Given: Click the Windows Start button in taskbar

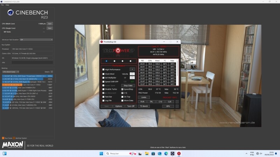Looking at the screenshot, I should (101, 153).
